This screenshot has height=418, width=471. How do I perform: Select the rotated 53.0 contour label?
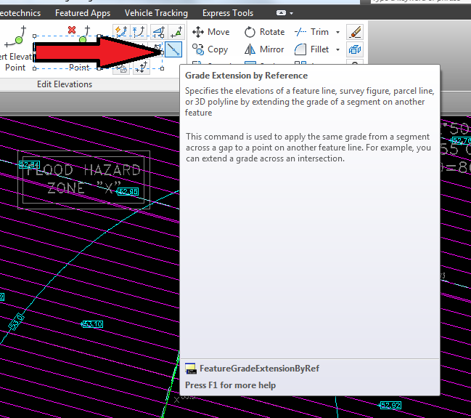click(16, 321)
